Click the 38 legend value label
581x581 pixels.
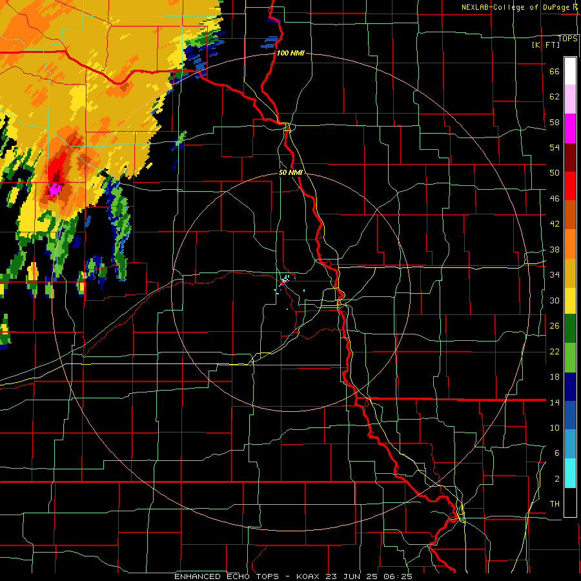point(555,250)
